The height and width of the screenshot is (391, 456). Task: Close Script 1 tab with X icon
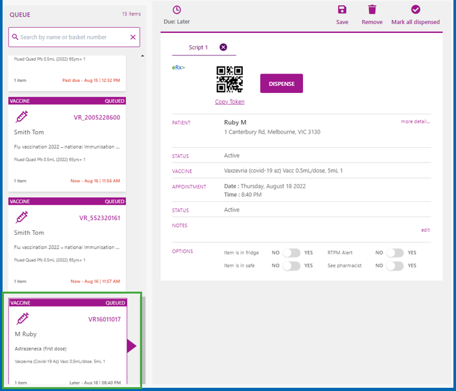click(x=223, y=47)
